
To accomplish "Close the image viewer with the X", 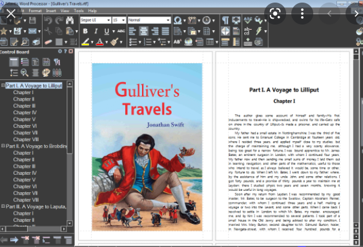I will pos(10,14).
